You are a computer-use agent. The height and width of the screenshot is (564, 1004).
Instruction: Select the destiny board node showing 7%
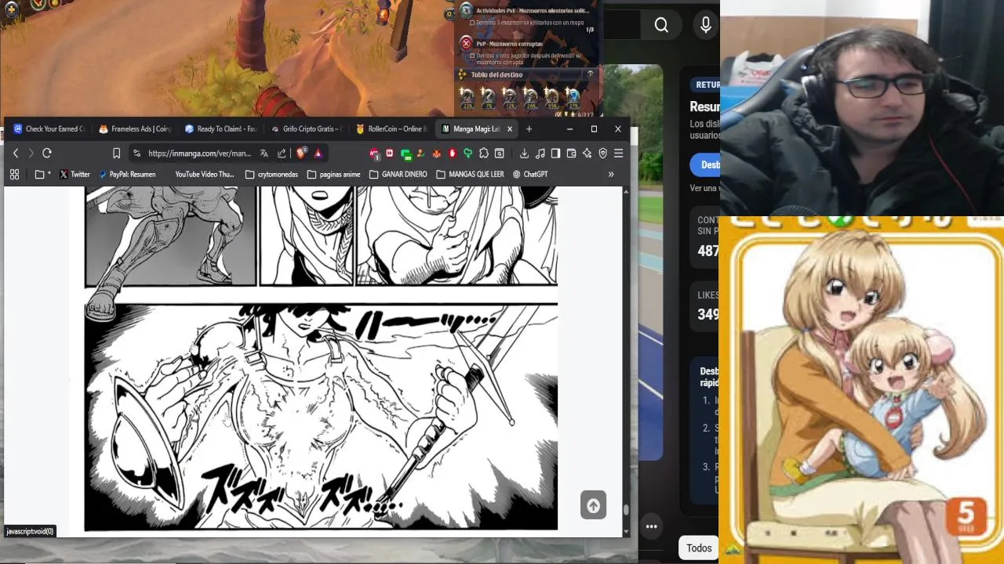(488, 99)
